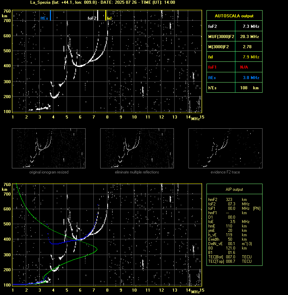Select the AIP foF2 07.3 MHz row

pos(229,204)
